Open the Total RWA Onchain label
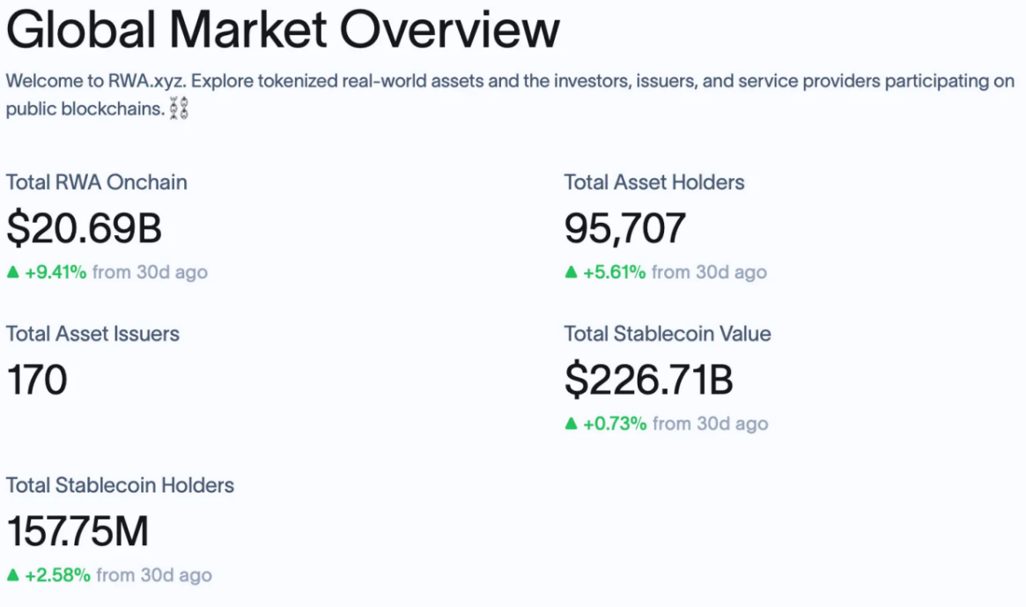Viewport: 1026px width, 607px height. tap(97, 182)
